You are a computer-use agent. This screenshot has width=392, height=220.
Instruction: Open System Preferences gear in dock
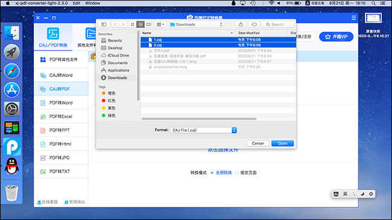[x=11, y=108]
